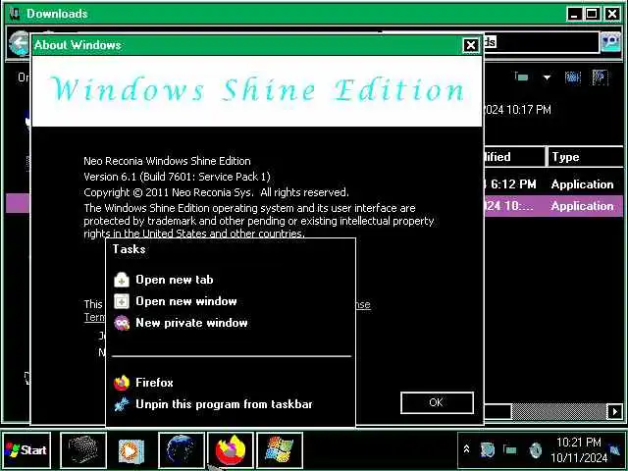Click the help icon in Downloads toolbar
This screenshot has height=471, width=628.
(600, 78)
